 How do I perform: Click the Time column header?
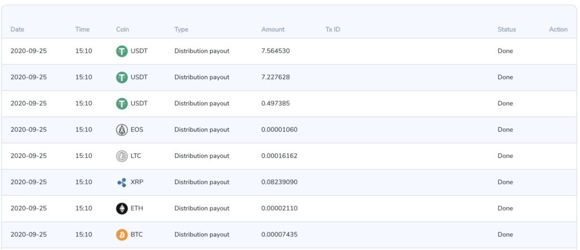[x=82, y=29]
